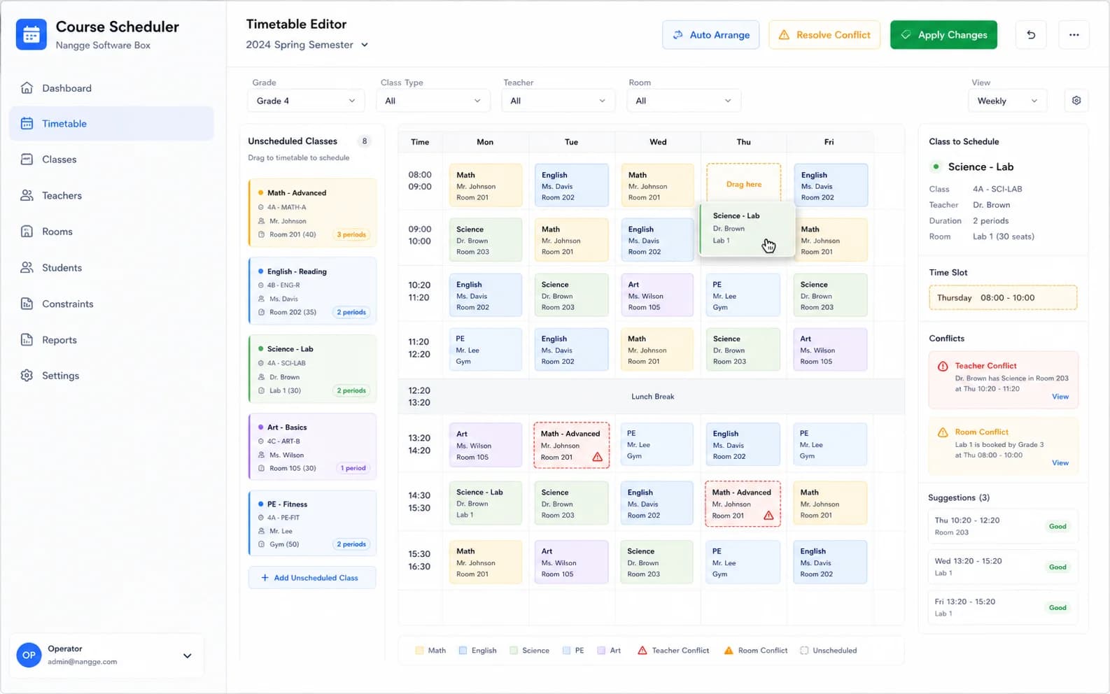This screenshot has height=694, width=1110.
Task: Click the Constraints sidebar icon
Action: [x=27, y=304]
